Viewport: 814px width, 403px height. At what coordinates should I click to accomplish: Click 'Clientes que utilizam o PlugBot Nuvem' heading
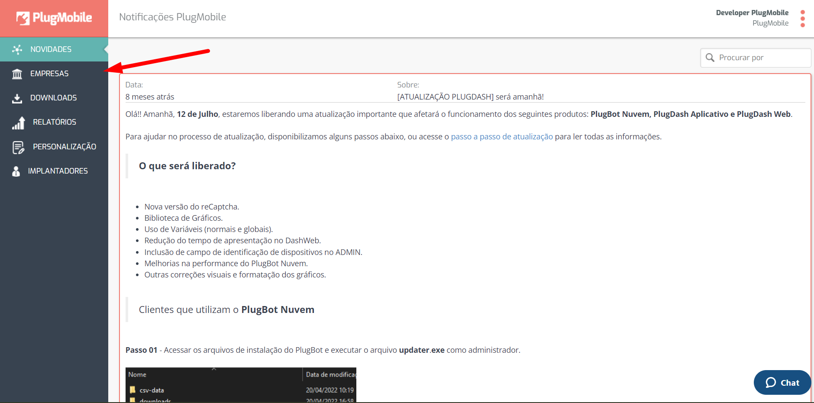(x=226, y=310)
